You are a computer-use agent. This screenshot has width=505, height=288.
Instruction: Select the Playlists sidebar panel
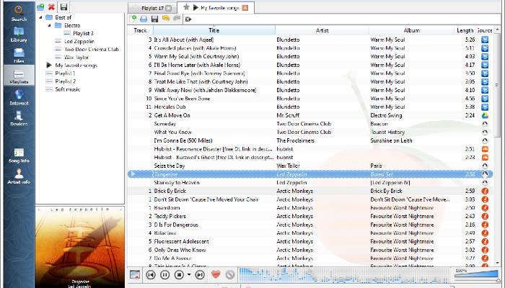click(x=19, y=76)
